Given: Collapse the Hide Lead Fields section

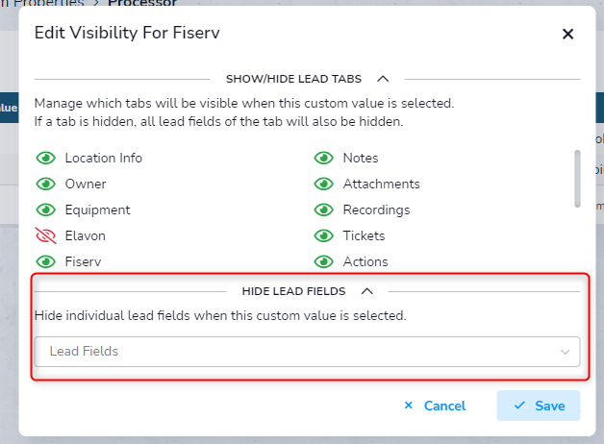Looking at the screenshot, I should (367, 291).
